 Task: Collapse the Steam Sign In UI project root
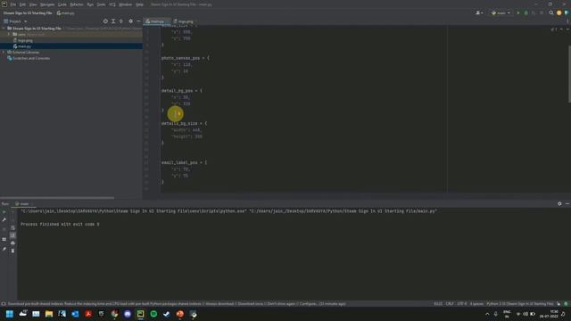coord(4,29)
